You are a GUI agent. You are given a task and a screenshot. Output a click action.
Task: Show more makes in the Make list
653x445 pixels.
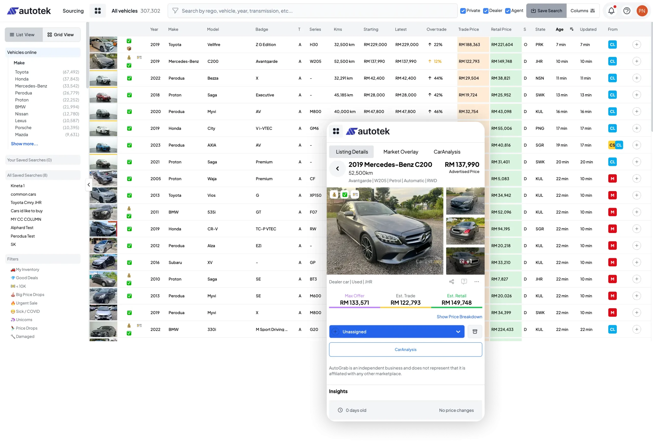tap(24, 144)
